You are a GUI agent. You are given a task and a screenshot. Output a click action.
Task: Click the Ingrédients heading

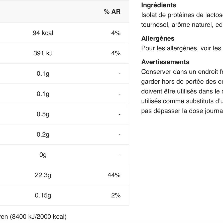[x=159, y=5]
